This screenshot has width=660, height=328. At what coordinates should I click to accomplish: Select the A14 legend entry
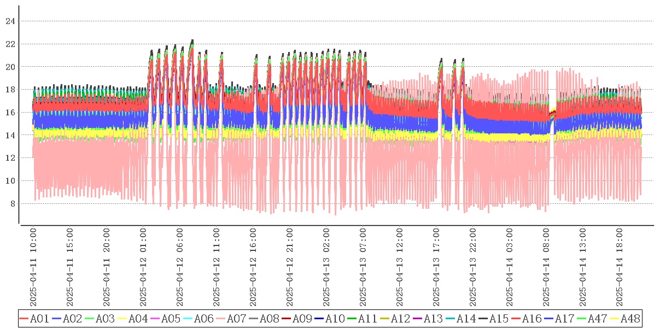pos(466,319)
